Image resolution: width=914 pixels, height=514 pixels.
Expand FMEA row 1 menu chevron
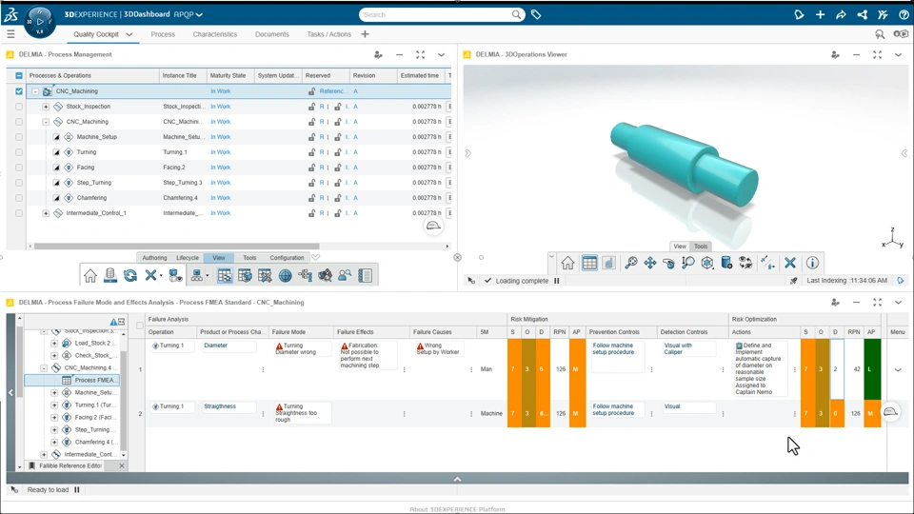[898, 369]
